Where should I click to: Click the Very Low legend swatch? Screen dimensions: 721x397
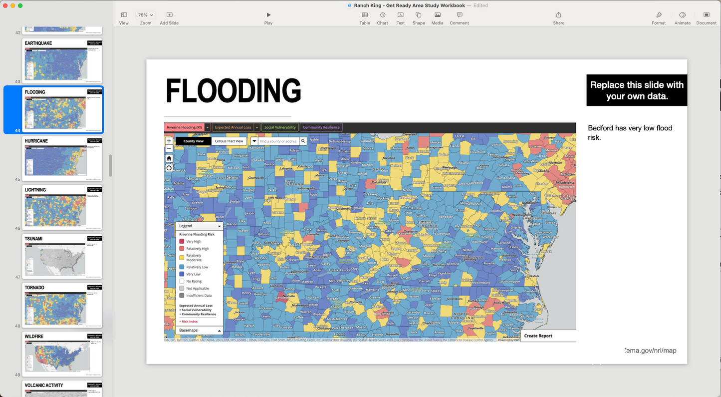tap(182, 274)
